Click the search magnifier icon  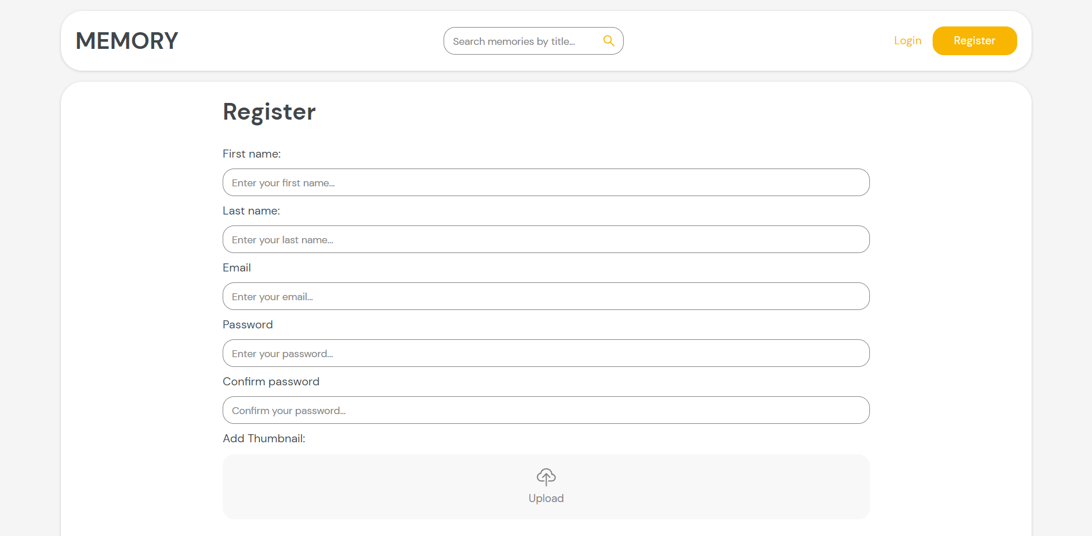click(608, 40)
